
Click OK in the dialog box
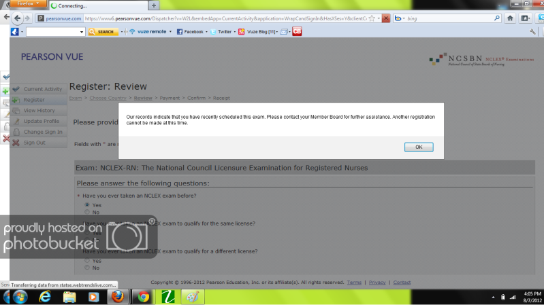(419, 147)
